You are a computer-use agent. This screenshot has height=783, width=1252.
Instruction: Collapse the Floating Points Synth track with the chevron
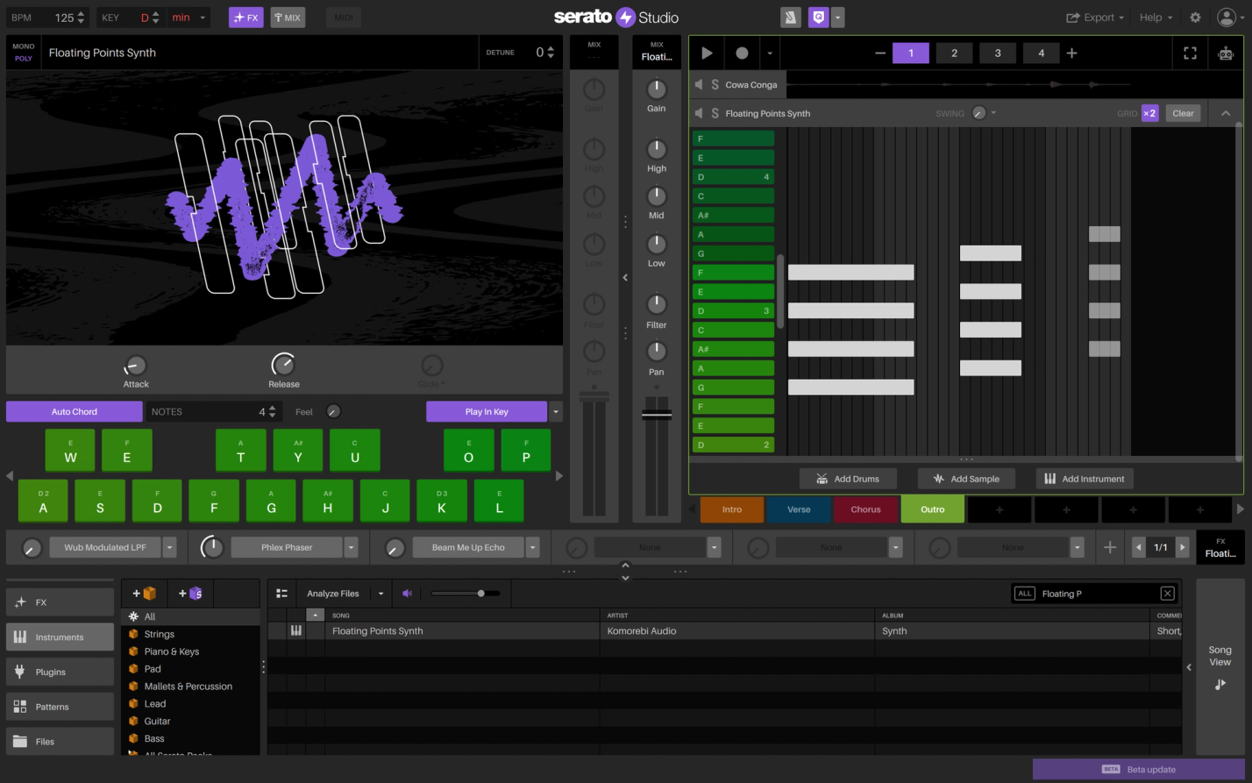tap(1226, 113)
